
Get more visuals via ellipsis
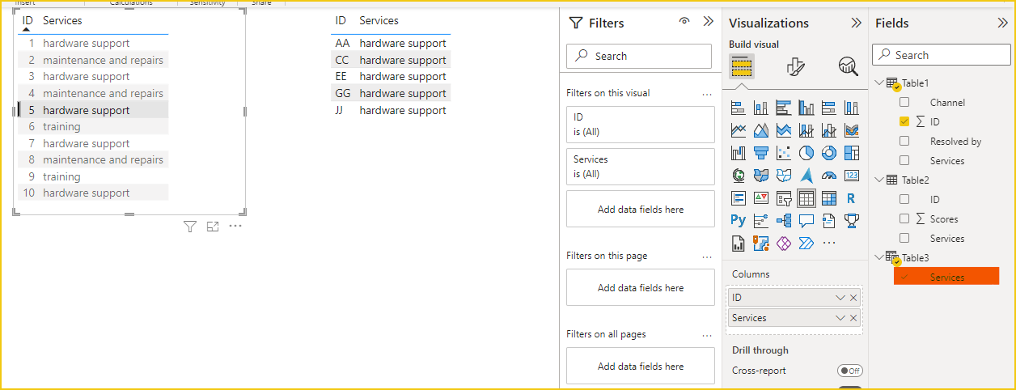coord(828,243)
